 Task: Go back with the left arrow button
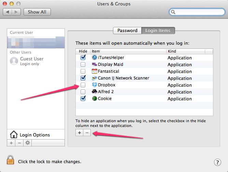coord(8,12)
